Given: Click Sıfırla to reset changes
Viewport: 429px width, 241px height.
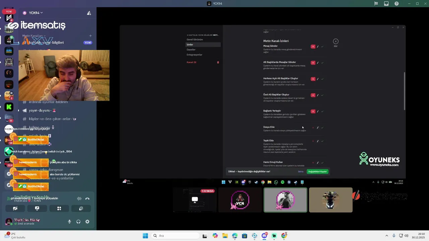Looking at the screenshot, I should [301, 172].
